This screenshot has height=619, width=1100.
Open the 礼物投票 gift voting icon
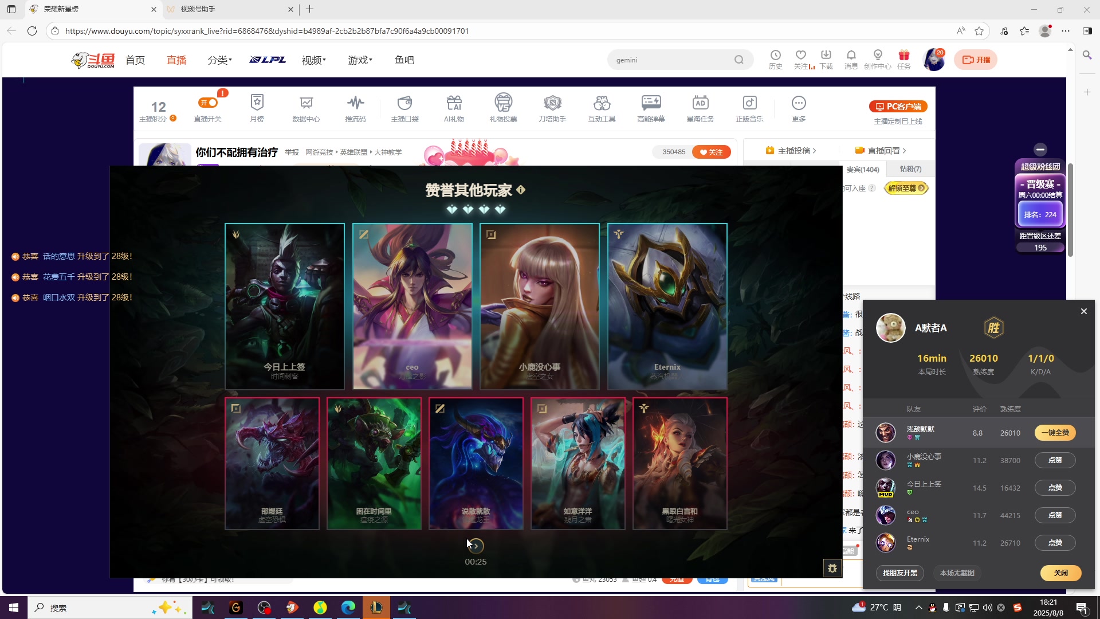(503, 108)
